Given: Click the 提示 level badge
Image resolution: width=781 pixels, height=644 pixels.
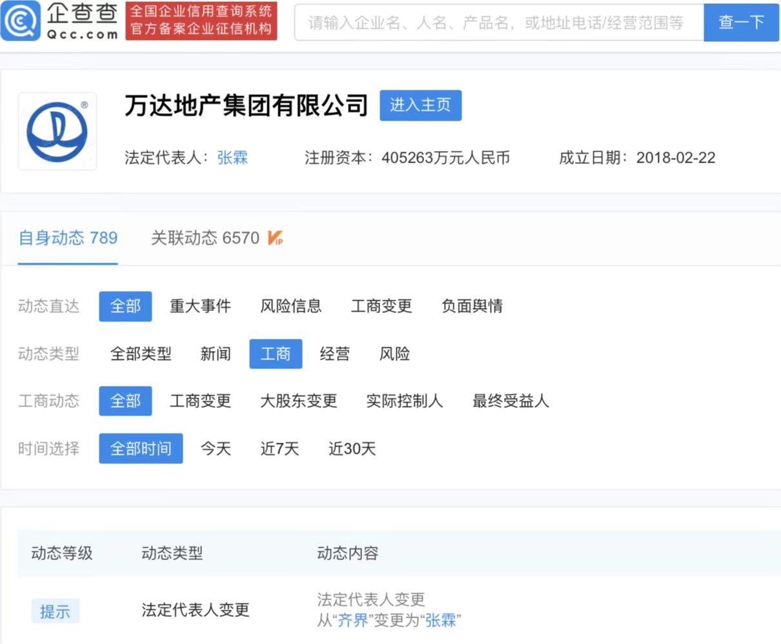Looking at the screenshot, I should click(55, 611).
